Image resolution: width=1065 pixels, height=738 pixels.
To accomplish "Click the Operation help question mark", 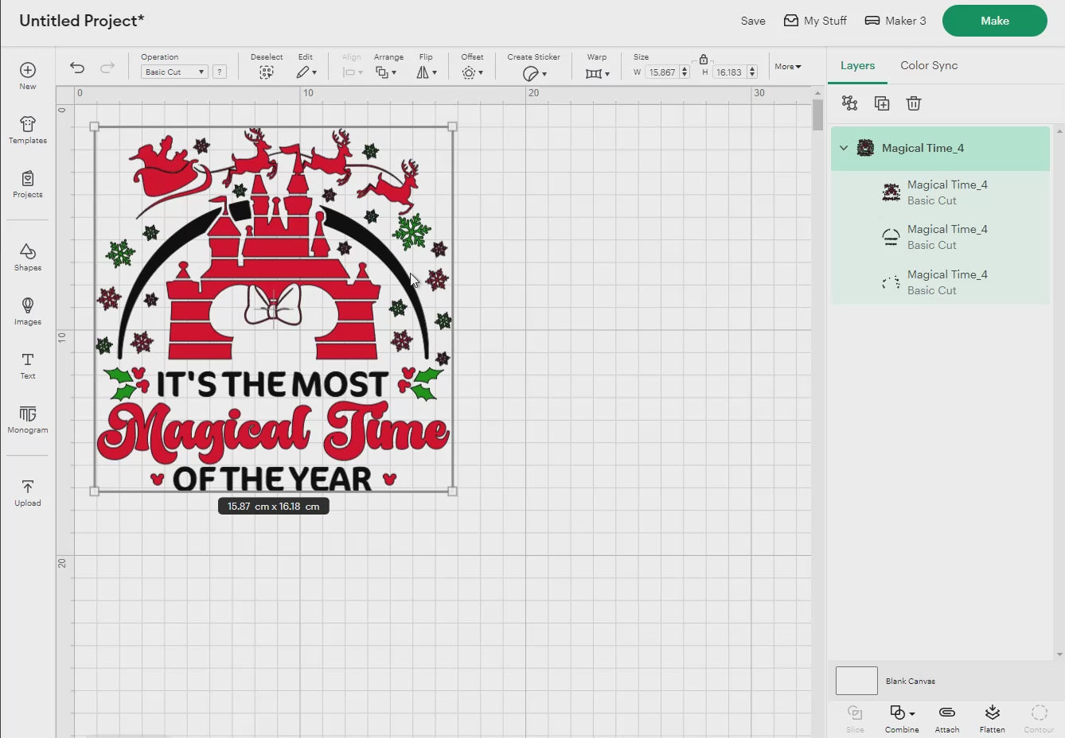I will click(x=220, y=72).
